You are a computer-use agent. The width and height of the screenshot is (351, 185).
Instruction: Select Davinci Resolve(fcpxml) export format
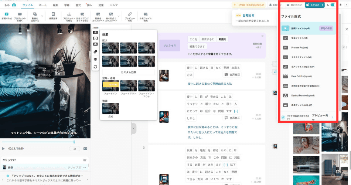[308, 95]
